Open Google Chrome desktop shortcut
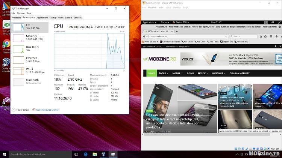The image size is (282, 158). point(6,46)
